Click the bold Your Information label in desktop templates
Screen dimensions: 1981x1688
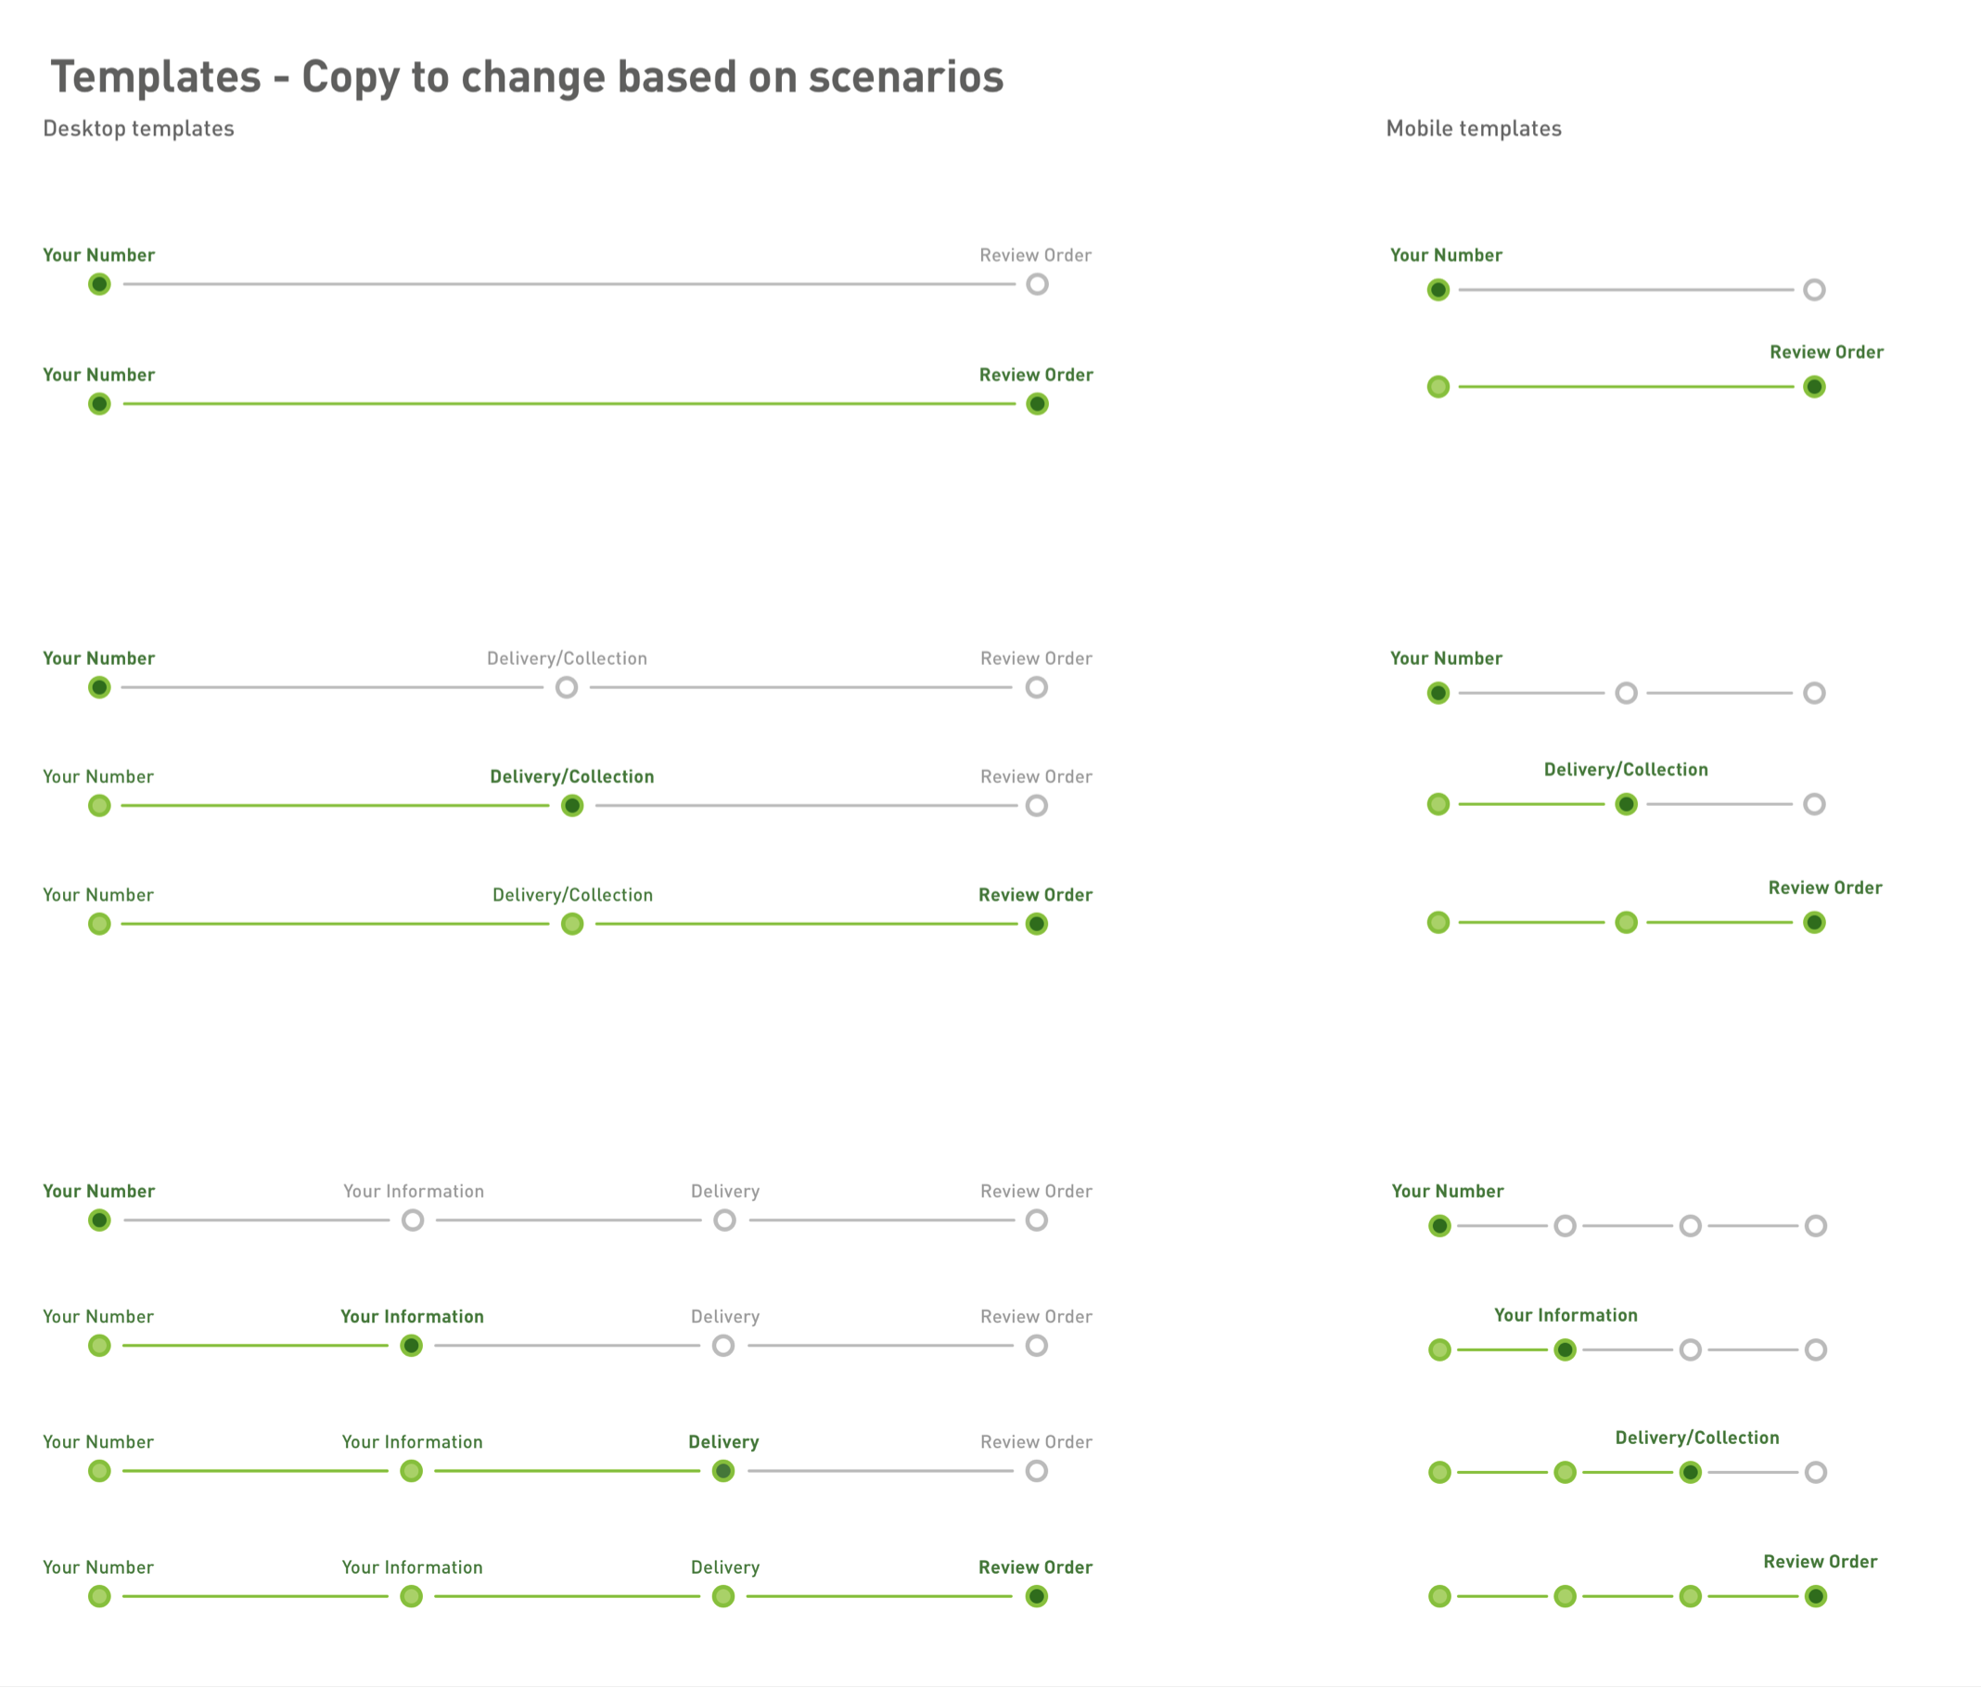412,1317
